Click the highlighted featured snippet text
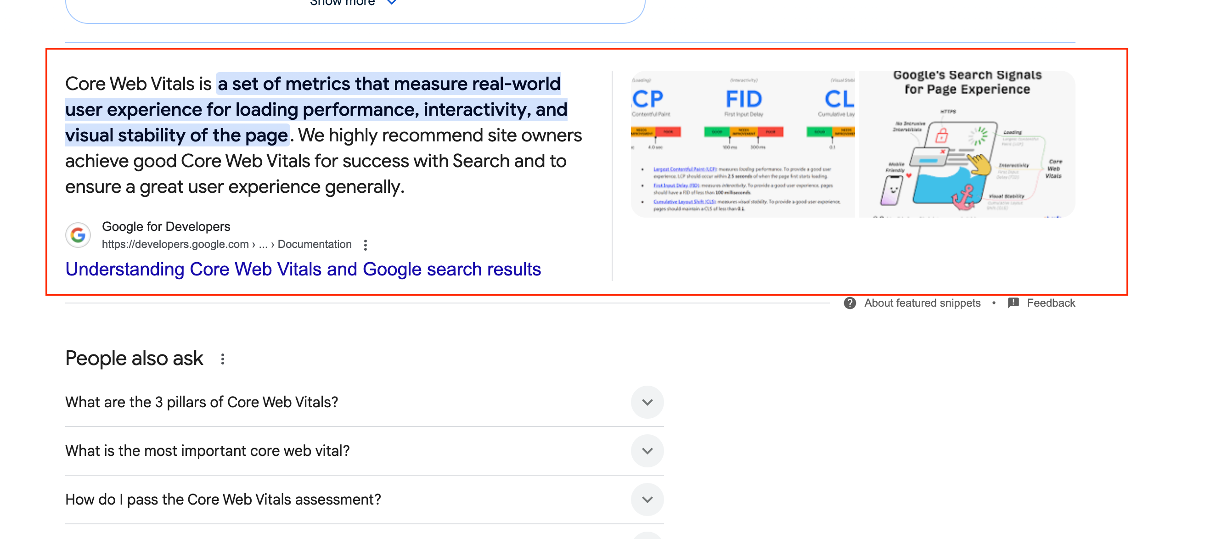The image size is (1216, 539). [x=316, y=110]
